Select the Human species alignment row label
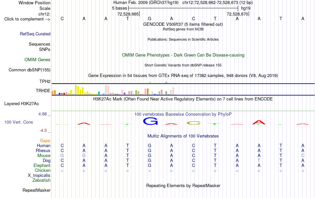315x198 pixels. coord(43,145)
